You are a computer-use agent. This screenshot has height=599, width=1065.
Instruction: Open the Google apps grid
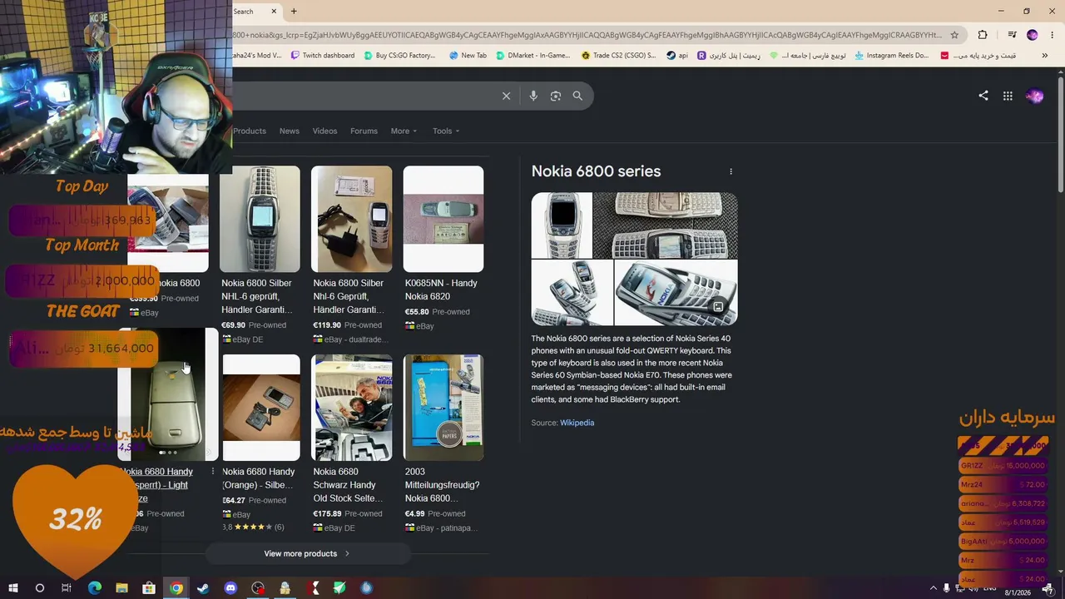point(1008,96)
